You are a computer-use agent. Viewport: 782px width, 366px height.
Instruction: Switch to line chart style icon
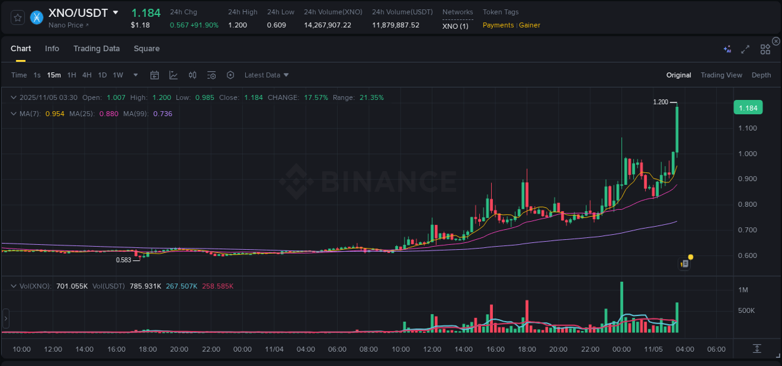[x=173, y=75]
